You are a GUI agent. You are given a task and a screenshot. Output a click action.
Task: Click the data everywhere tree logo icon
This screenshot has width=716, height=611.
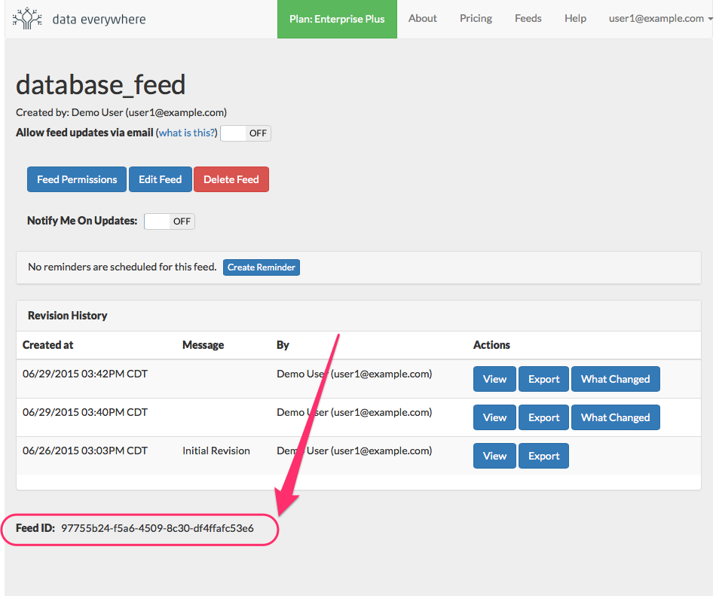click(27, 19)
